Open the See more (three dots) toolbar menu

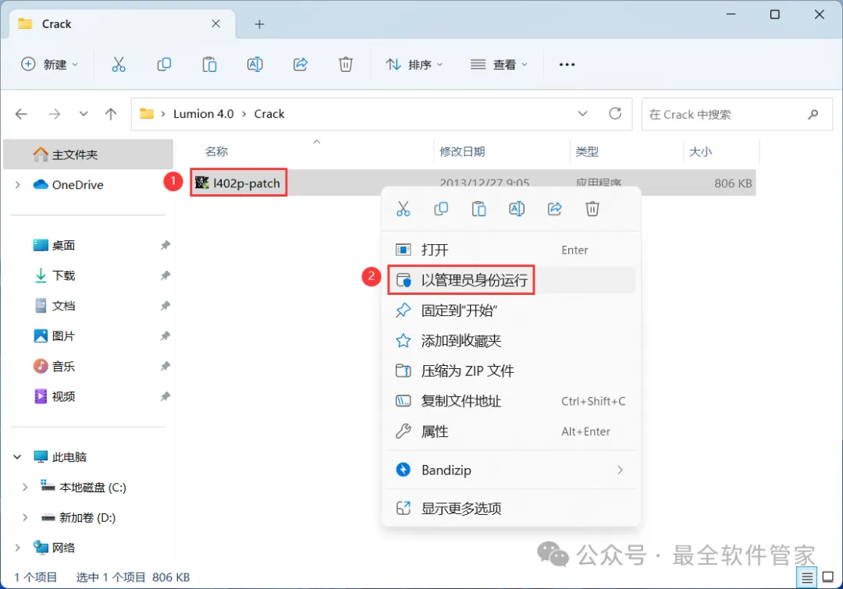click(x=567, y=65)
